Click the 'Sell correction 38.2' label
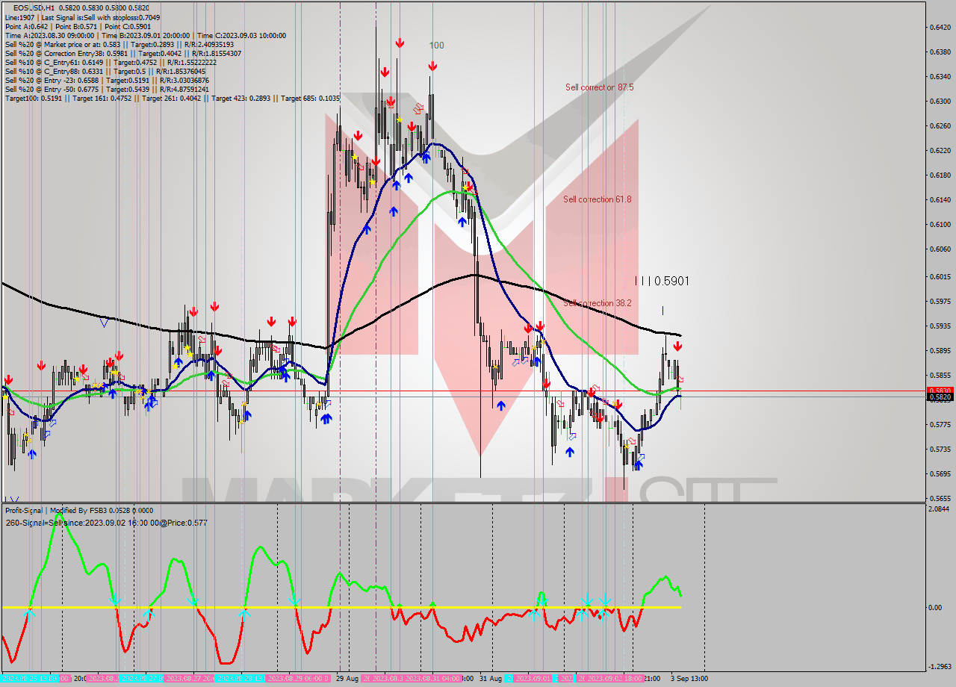This screenshot has height=687, width=956. point(597,303)
